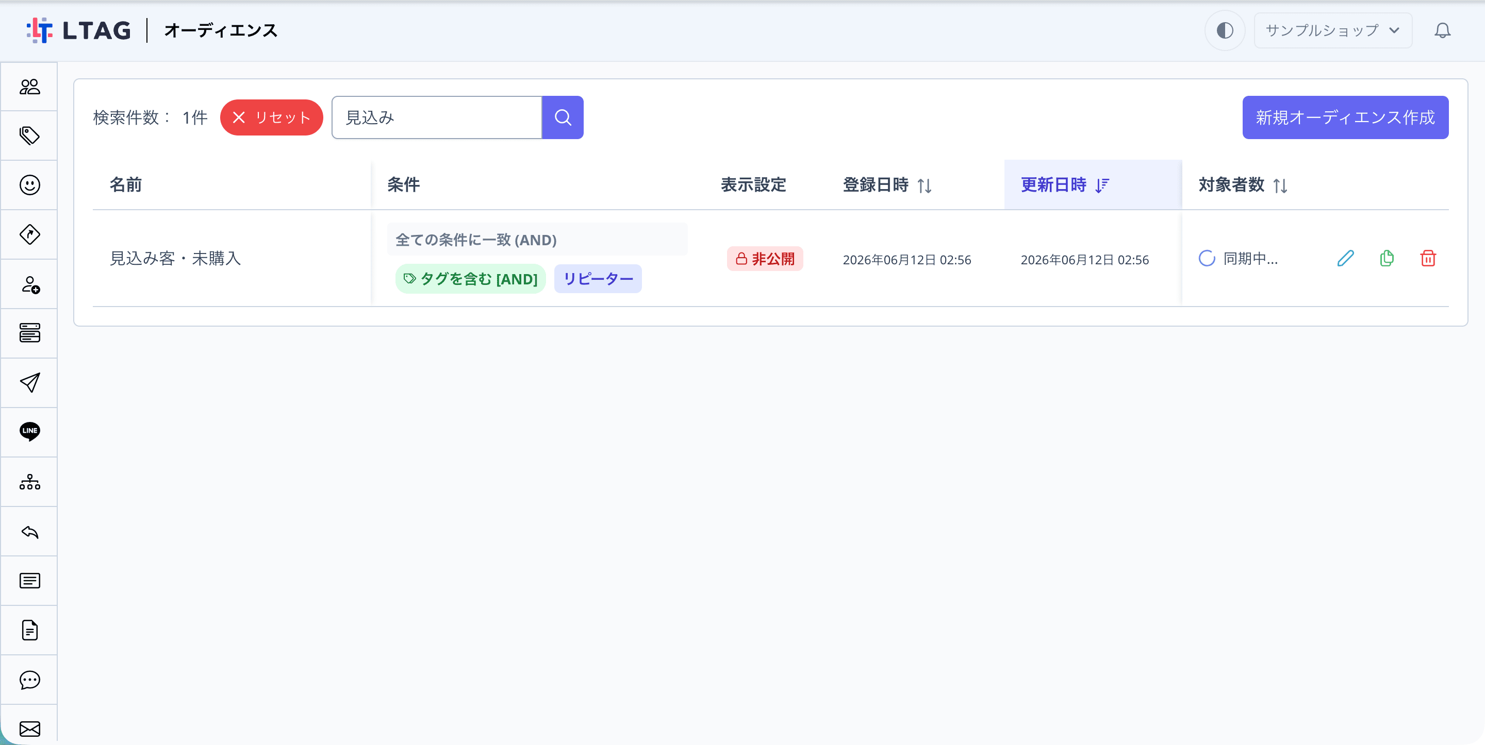The height and width of the screenshot is (745, 1485).
Task: Sort by 対象者数 column
Action: [1243, 185]
